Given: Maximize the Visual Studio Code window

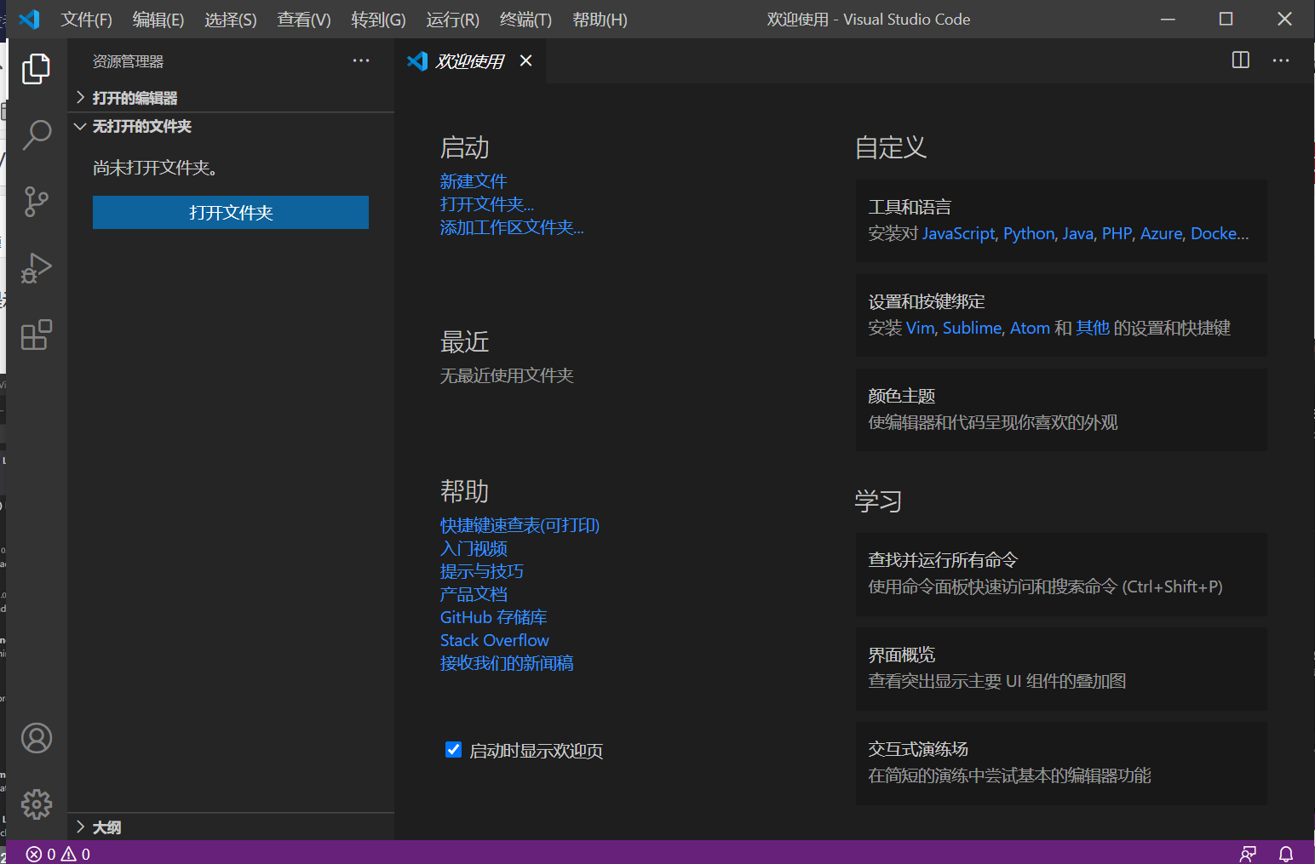Looking at the screenshot, I should pyautogui.click(x=1226, y=19).
